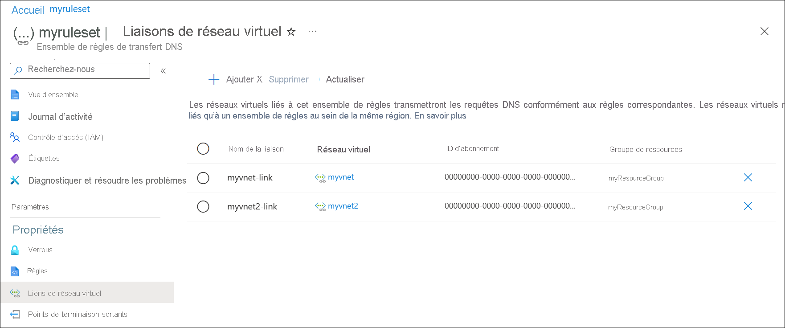785x328 pixels.
Task: Open the myvnet virtual network link
Action: click(341, 177)
